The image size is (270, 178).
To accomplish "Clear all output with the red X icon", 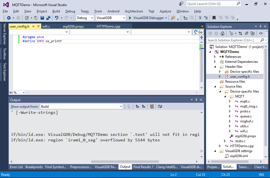I will pyautogui.click(x=152, y=106).
